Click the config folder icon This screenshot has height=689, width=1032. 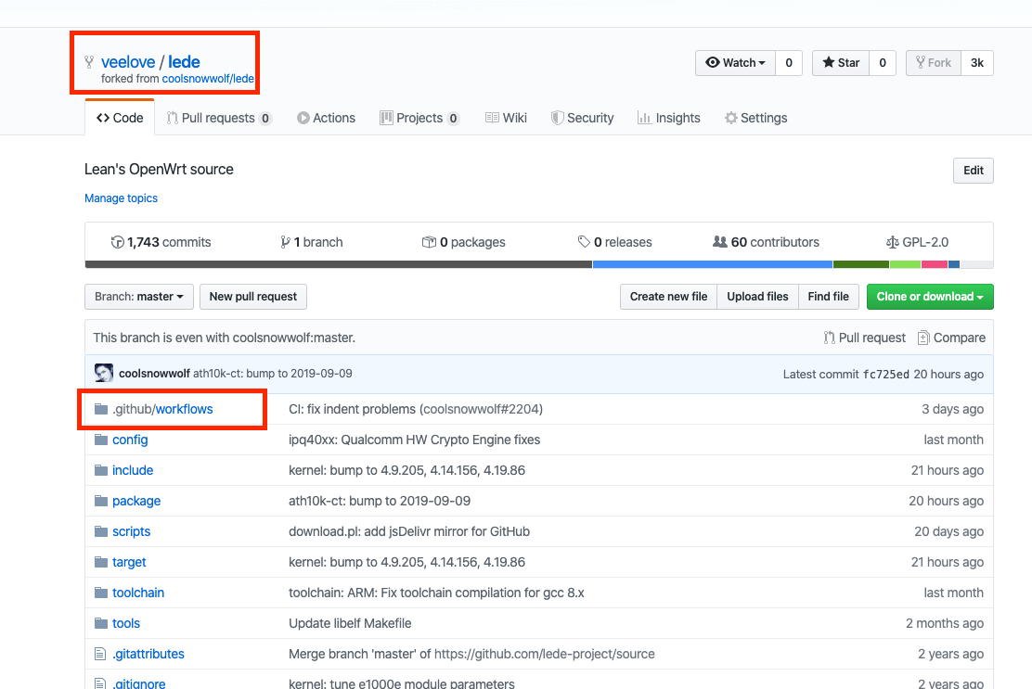(101, 440)
